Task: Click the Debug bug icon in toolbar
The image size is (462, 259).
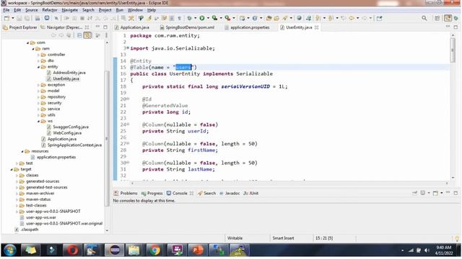Action: tap(189, 18)
